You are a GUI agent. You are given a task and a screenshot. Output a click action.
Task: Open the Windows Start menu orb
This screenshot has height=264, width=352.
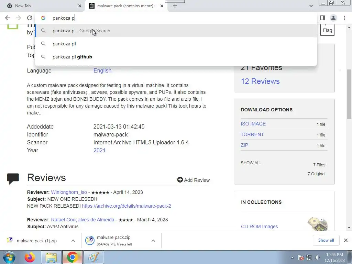click(9, 257)
